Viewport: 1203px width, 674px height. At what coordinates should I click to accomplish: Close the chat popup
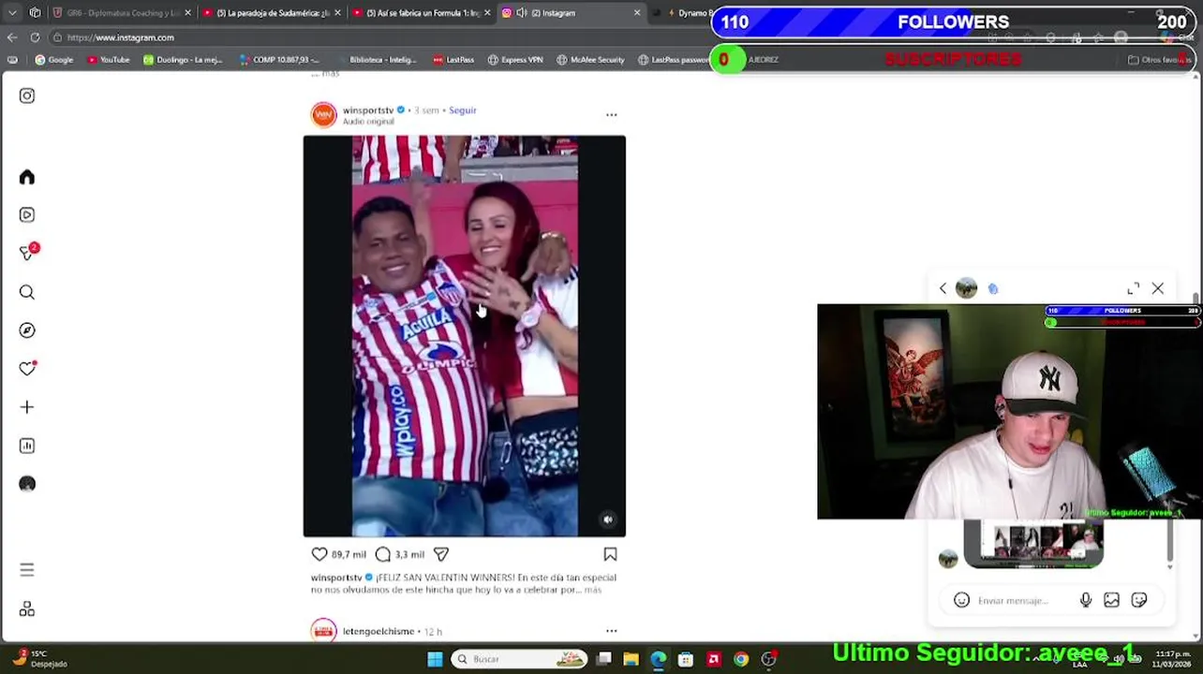tap(1158, 288)
